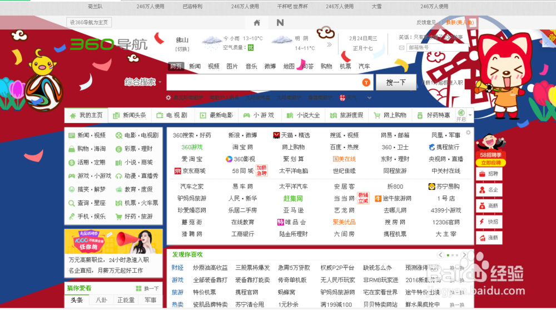Click previous arrow in 发现你喜欢
This screenshot has height=310, width=556.
(x=440, y=254)
